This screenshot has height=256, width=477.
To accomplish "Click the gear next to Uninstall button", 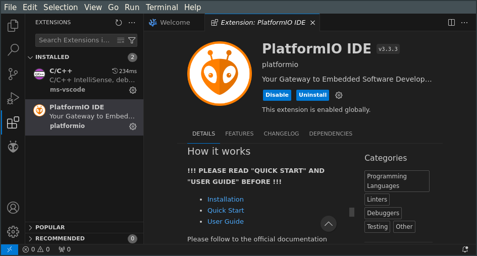I will point(339,95).
